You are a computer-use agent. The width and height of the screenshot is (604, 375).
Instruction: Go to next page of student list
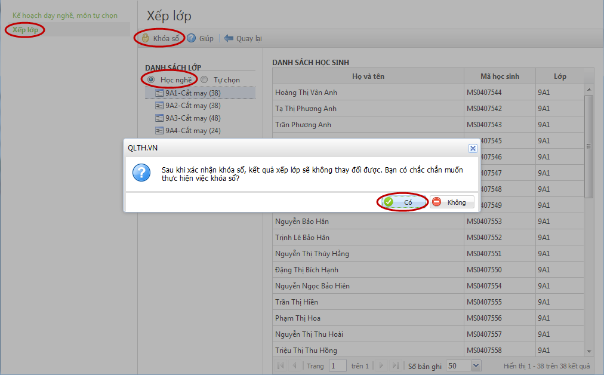click(381, 365)
